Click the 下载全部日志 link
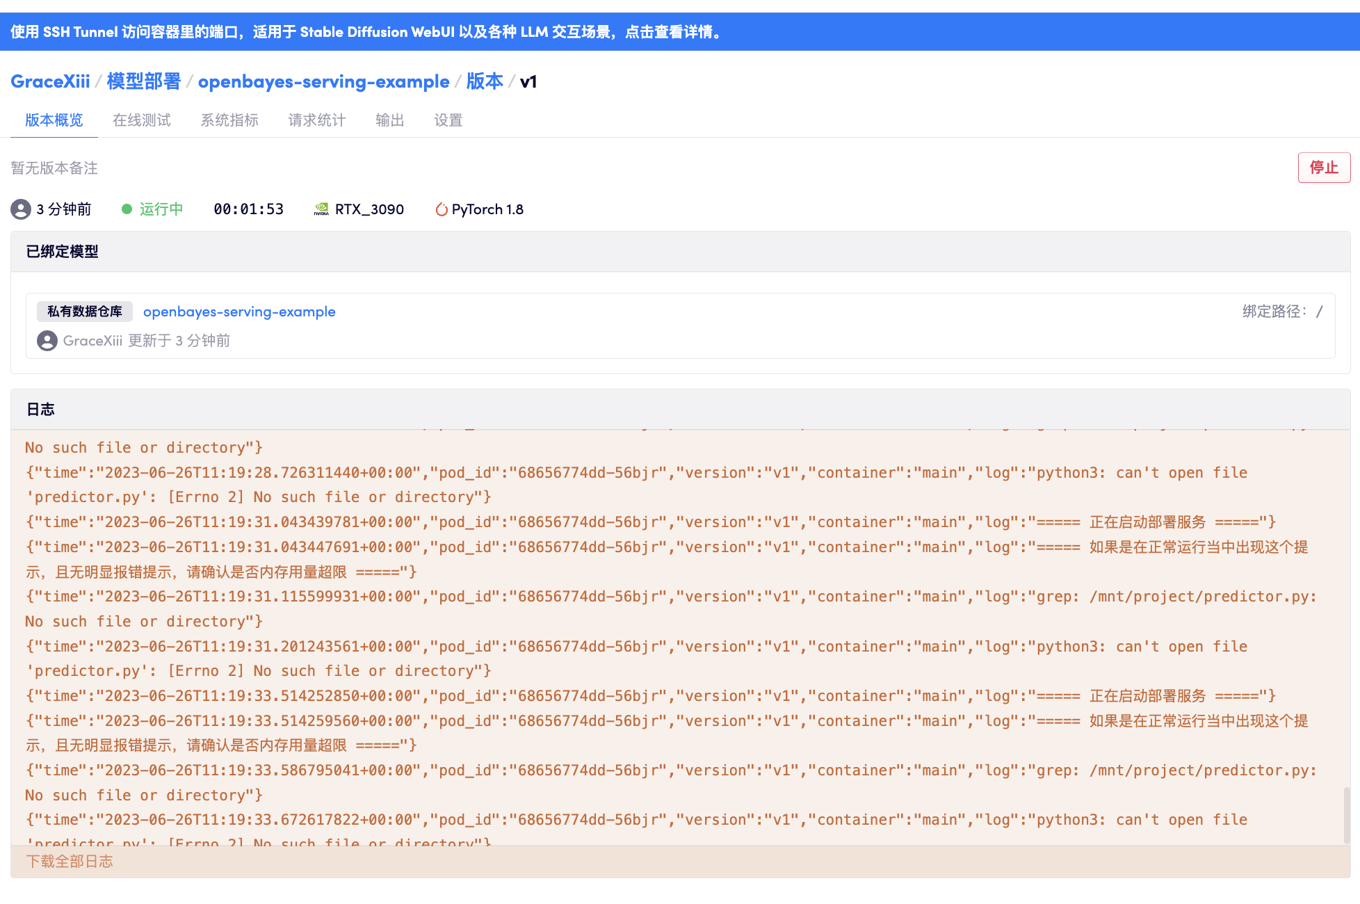This screenshot has height=904, width=1360. click(x=70, y=862)
